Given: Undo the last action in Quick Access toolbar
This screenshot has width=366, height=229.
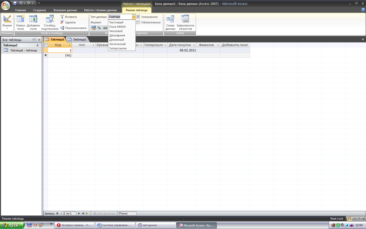Looking at the screenshot, I should (21, 3).
